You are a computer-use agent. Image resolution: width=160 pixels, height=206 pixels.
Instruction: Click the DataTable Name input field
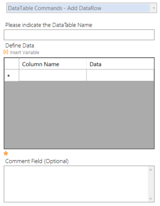tap(79, 35)
